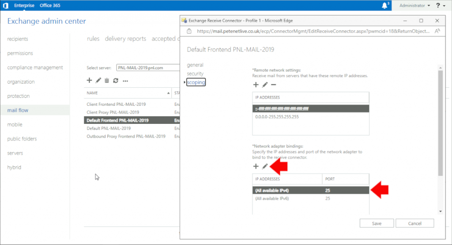
Task: Expand the Administrator account dropdown
Action: click(414, 5)
